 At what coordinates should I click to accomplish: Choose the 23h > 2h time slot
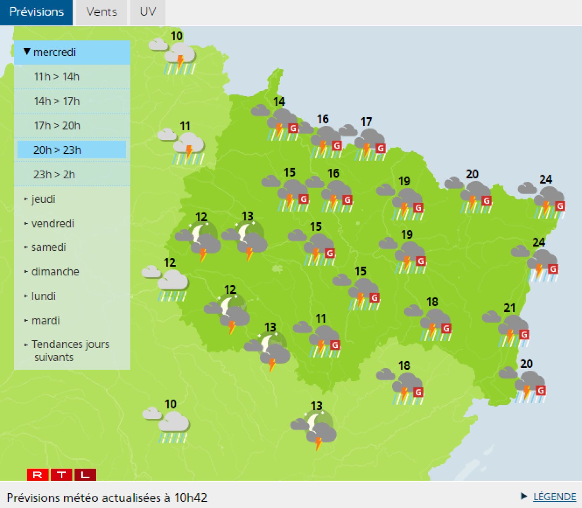click(x=54, y=174)
